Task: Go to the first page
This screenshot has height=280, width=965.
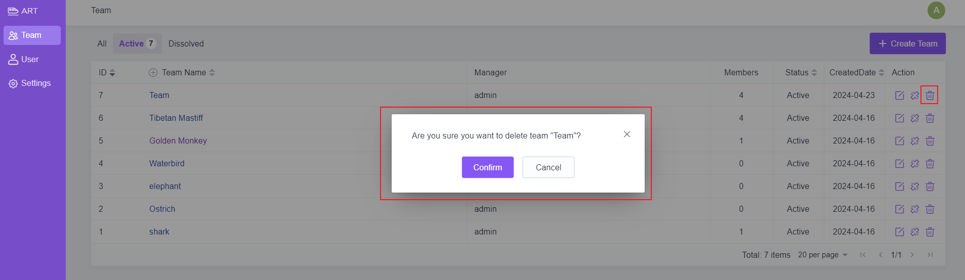Action: (863, 255)
